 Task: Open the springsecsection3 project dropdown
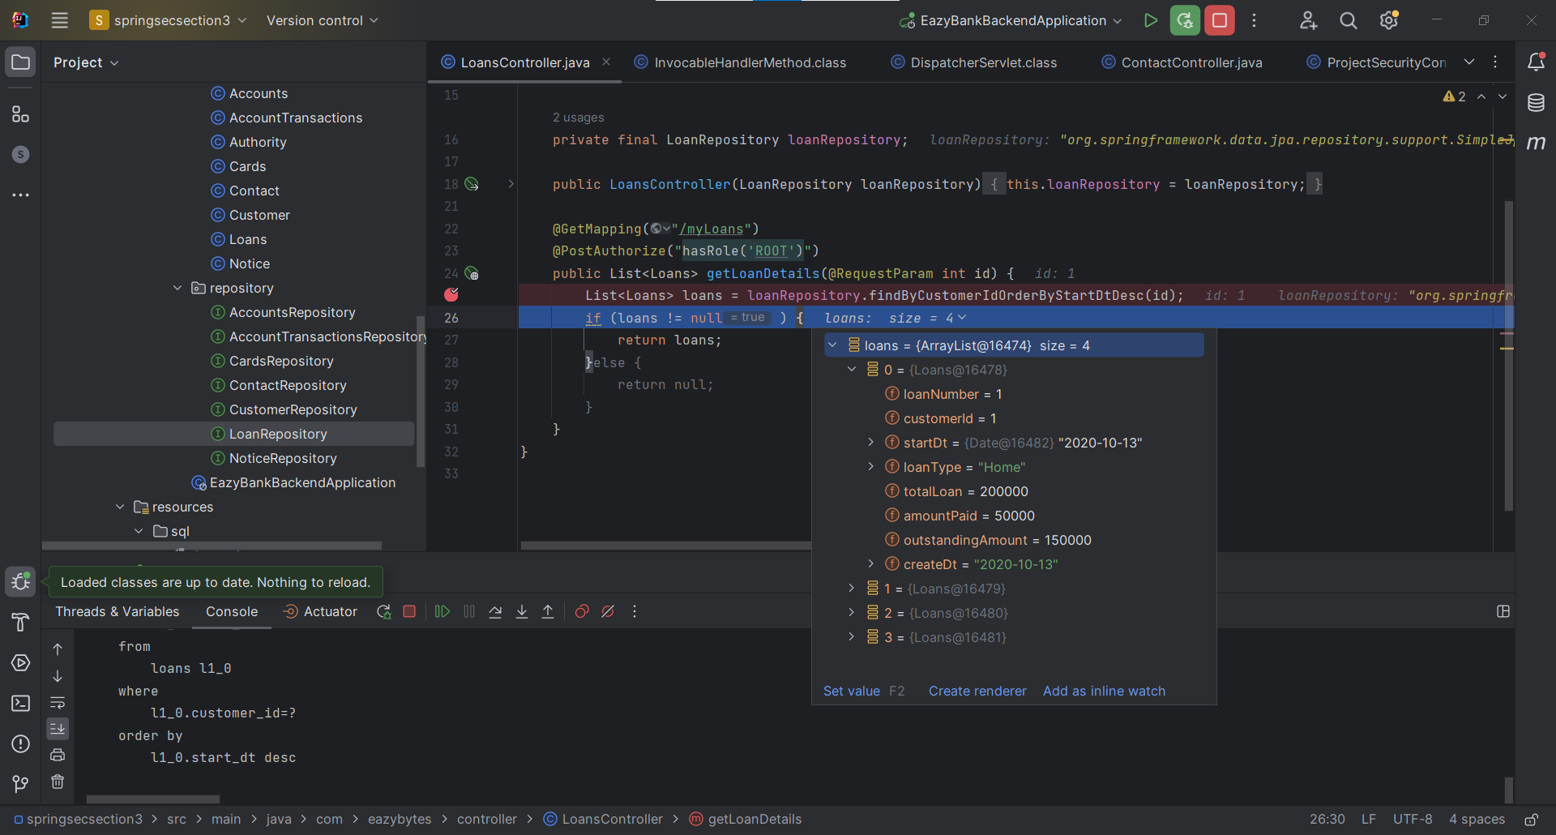tap(169, 20)
